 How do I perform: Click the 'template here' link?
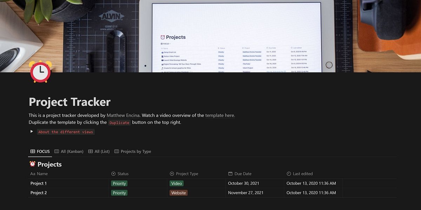[220, 115]
